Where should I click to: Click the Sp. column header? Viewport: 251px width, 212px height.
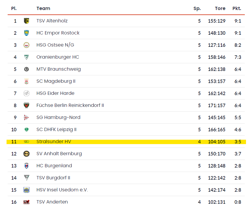197,9
